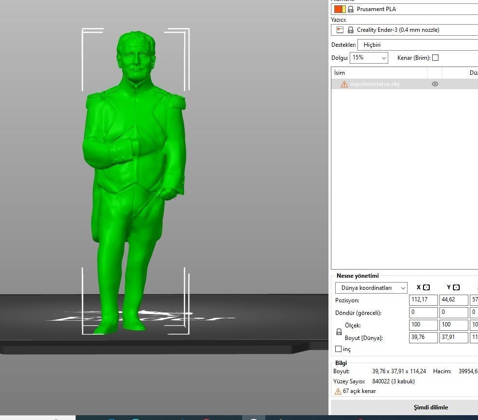Click the warning icon on napoleonstatue.obj row

[x=344, y=84]
